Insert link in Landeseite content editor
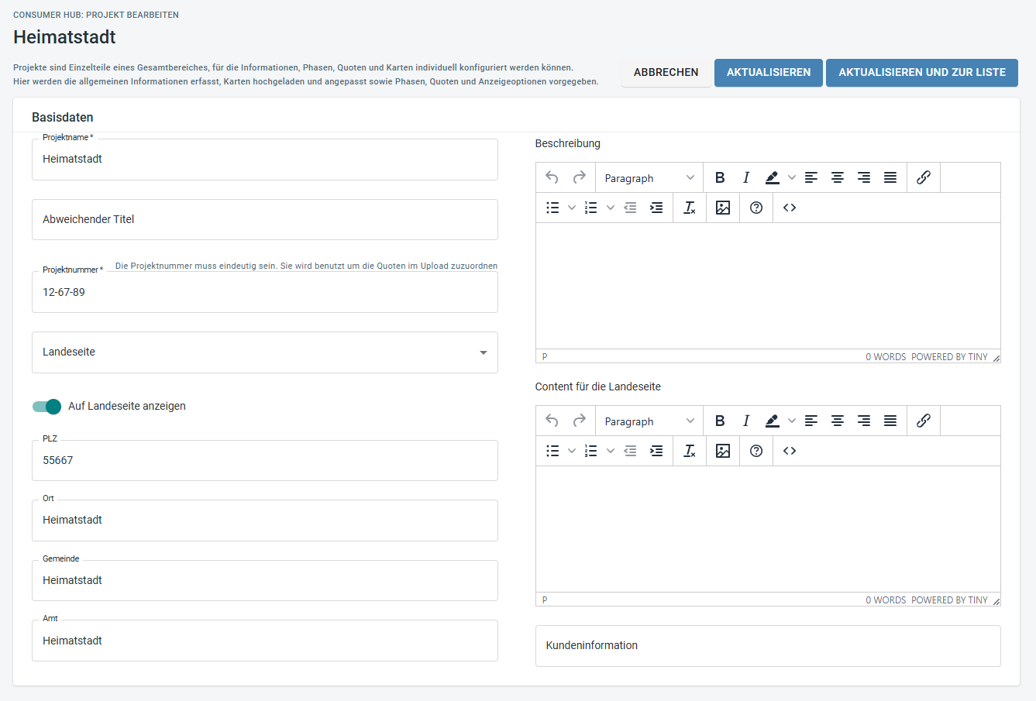The height and width of the screenshot is (701, 1036). [x=923, y=421]
